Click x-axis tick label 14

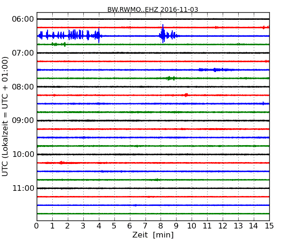coord(254,226)
